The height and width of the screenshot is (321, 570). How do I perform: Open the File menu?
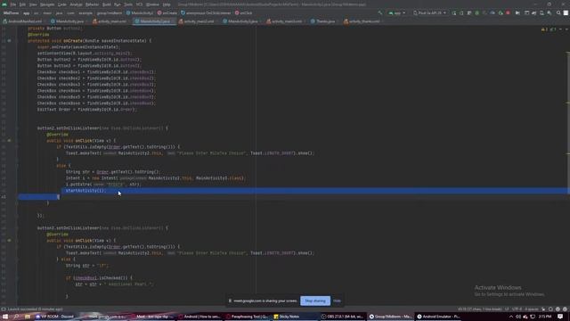click(x=13, y=4)
